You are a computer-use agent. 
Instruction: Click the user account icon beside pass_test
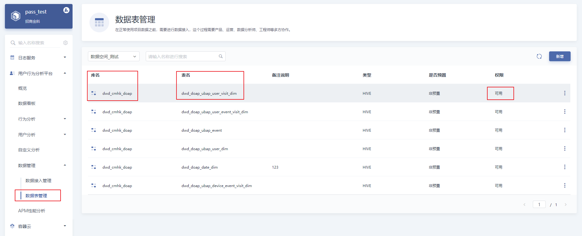tap(66, 10)
